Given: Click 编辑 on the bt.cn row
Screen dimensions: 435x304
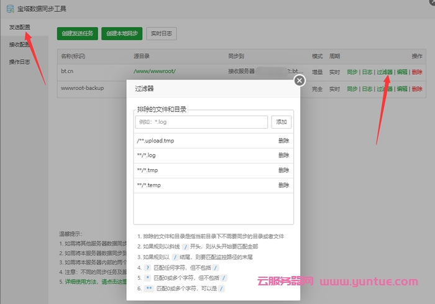Looking at the screenshot, I should [402, 71].
